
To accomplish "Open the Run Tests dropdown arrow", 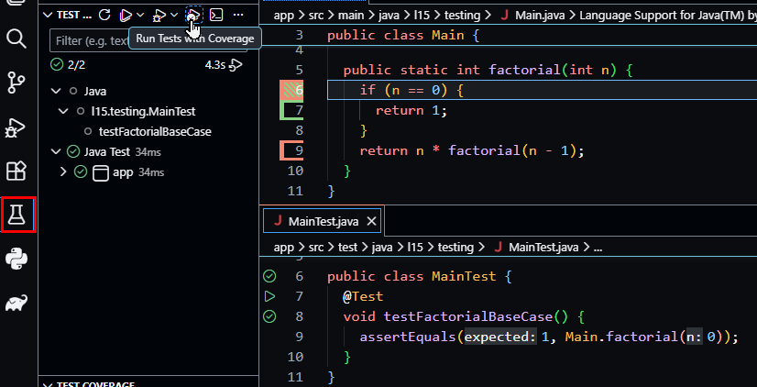I will pyautogui.click(x=140, y=16).
